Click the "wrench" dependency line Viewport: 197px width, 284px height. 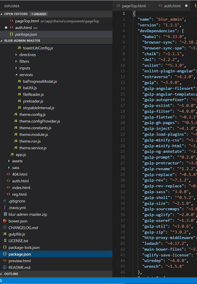point(163,266)
